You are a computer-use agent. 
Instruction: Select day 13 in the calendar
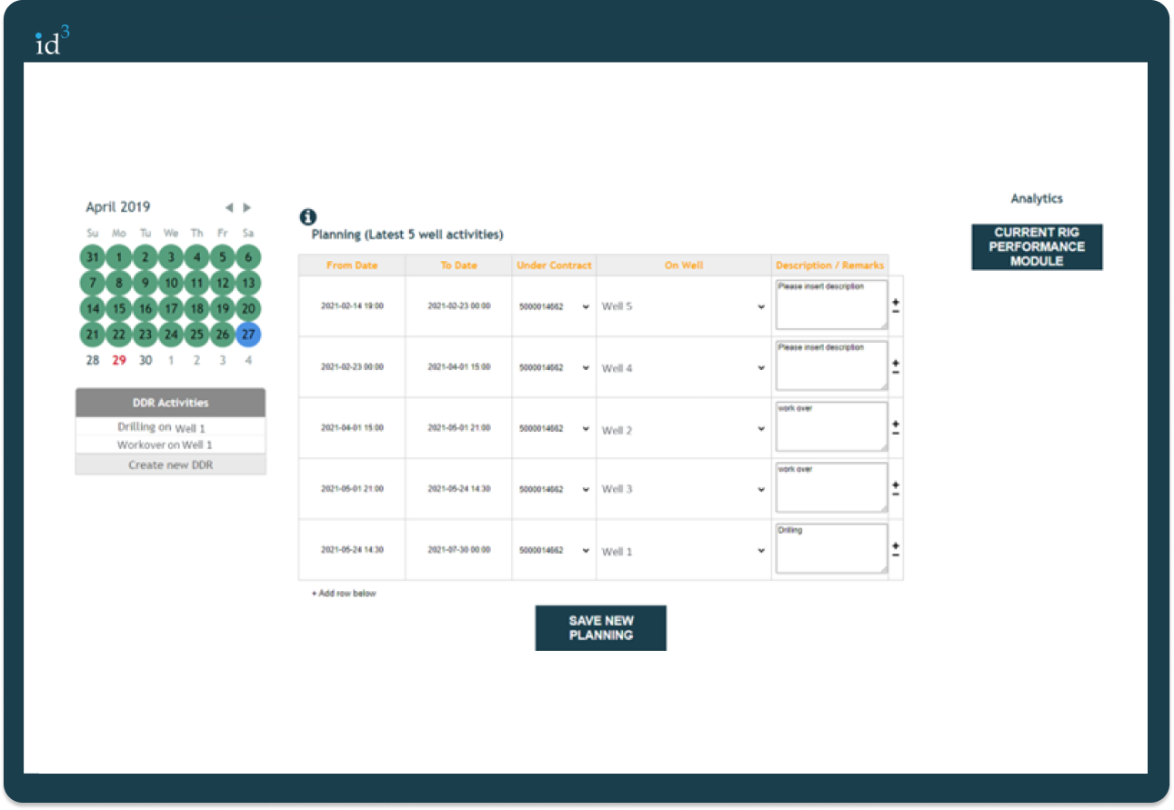(x=248, y=283)
